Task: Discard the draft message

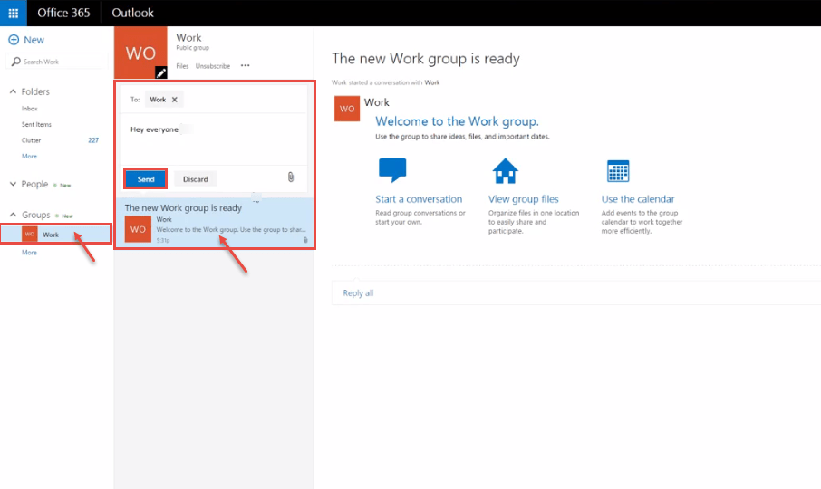Action: [x=196, y=179]
